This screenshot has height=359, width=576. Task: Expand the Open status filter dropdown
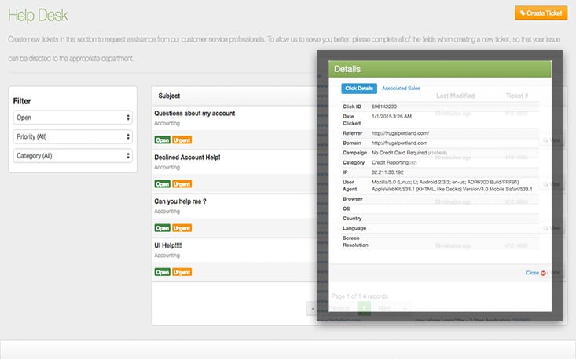point(72,118)
